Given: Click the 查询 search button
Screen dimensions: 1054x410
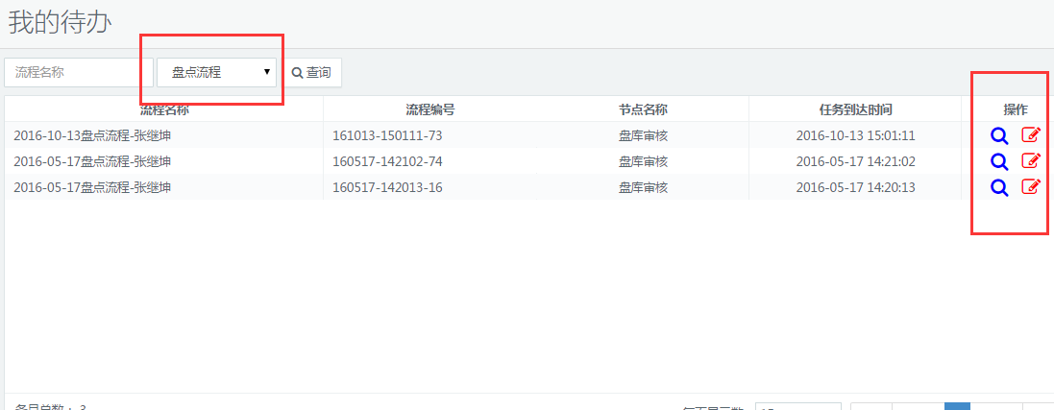Looking at the screenshot, I should [311, 73].
